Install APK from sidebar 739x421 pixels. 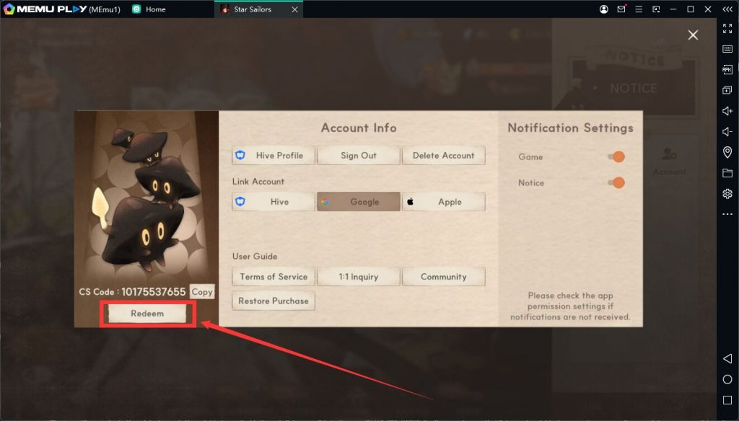click(727, 70)
